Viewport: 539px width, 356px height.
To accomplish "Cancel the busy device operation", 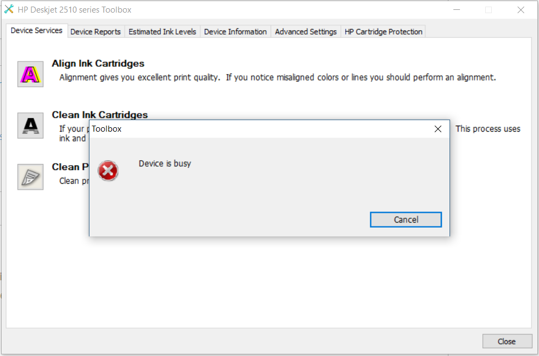I will pos(406,219).
